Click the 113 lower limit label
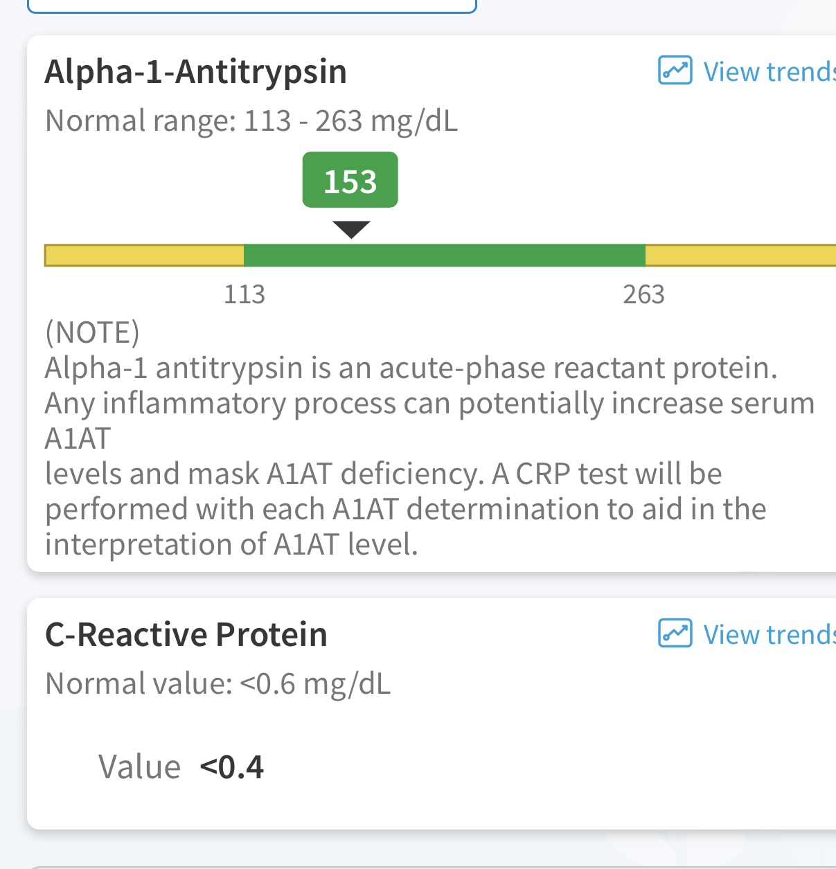 pyautogui.click(x=244, y=295)
